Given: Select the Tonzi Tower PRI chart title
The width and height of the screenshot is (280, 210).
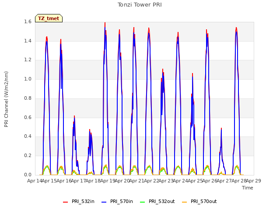Looking at the screenshot, I should point(140,5).
